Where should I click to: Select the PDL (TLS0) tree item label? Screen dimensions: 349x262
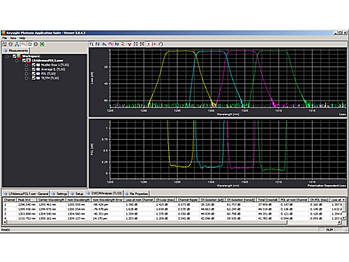[48, 74]
